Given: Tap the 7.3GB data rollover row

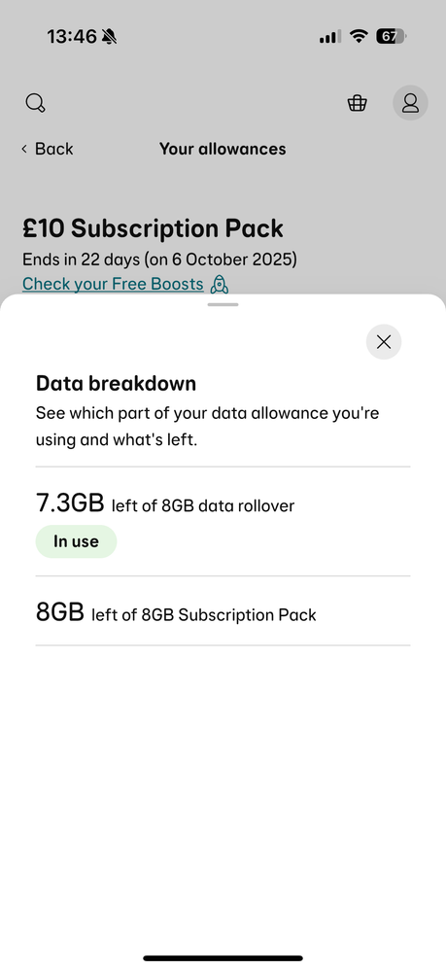Looking at the screenshot, I should [223, 522].
